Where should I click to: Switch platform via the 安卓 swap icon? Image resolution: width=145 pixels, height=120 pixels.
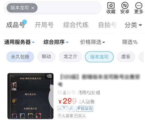125,6
